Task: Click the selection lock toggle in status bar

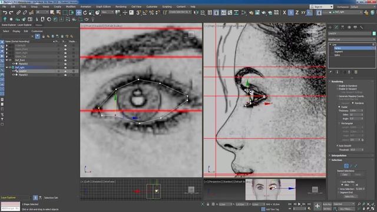Action: coord(208,204)
